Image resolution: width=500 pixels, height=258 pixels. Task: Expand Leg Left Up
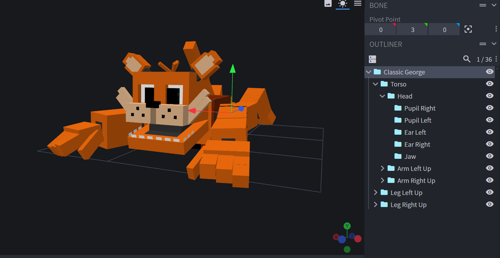pyautogui.click(x=376, y=193)
